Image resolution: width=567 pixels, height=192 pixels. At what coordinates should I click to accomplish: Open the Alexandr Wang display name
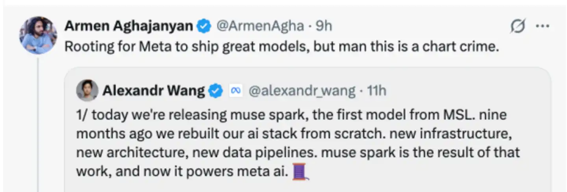pyautogui.click(x=154, y=91)
